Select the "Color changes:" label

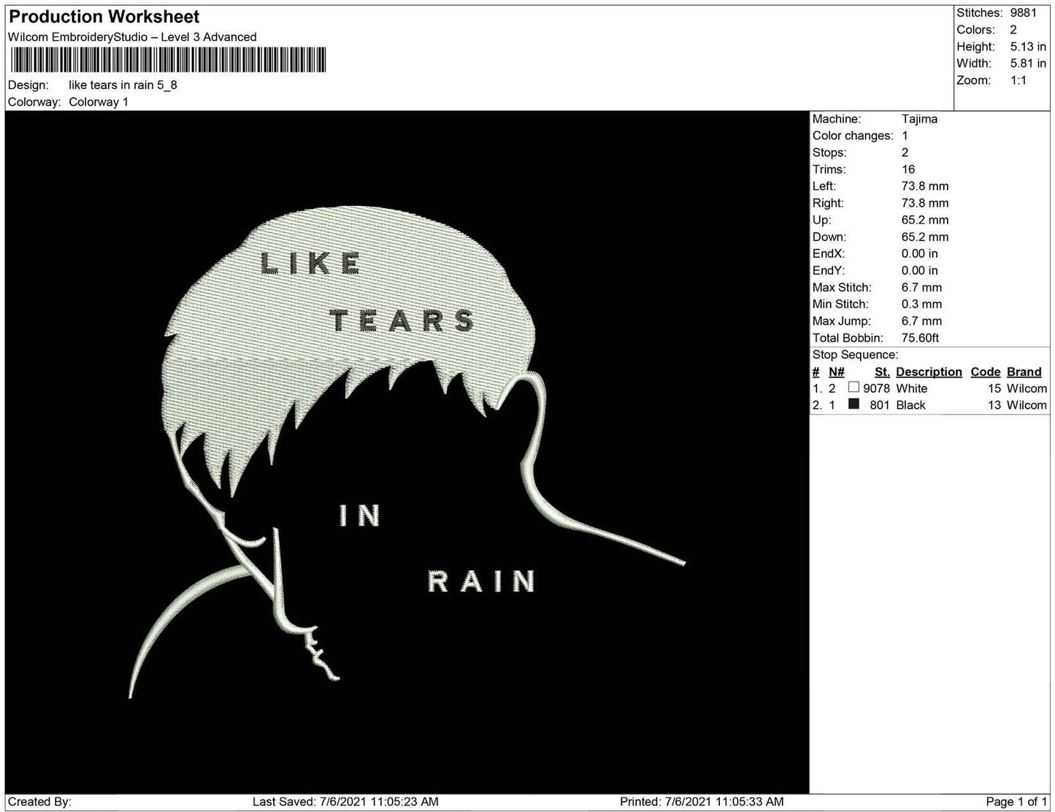click(x=853, y=136)
